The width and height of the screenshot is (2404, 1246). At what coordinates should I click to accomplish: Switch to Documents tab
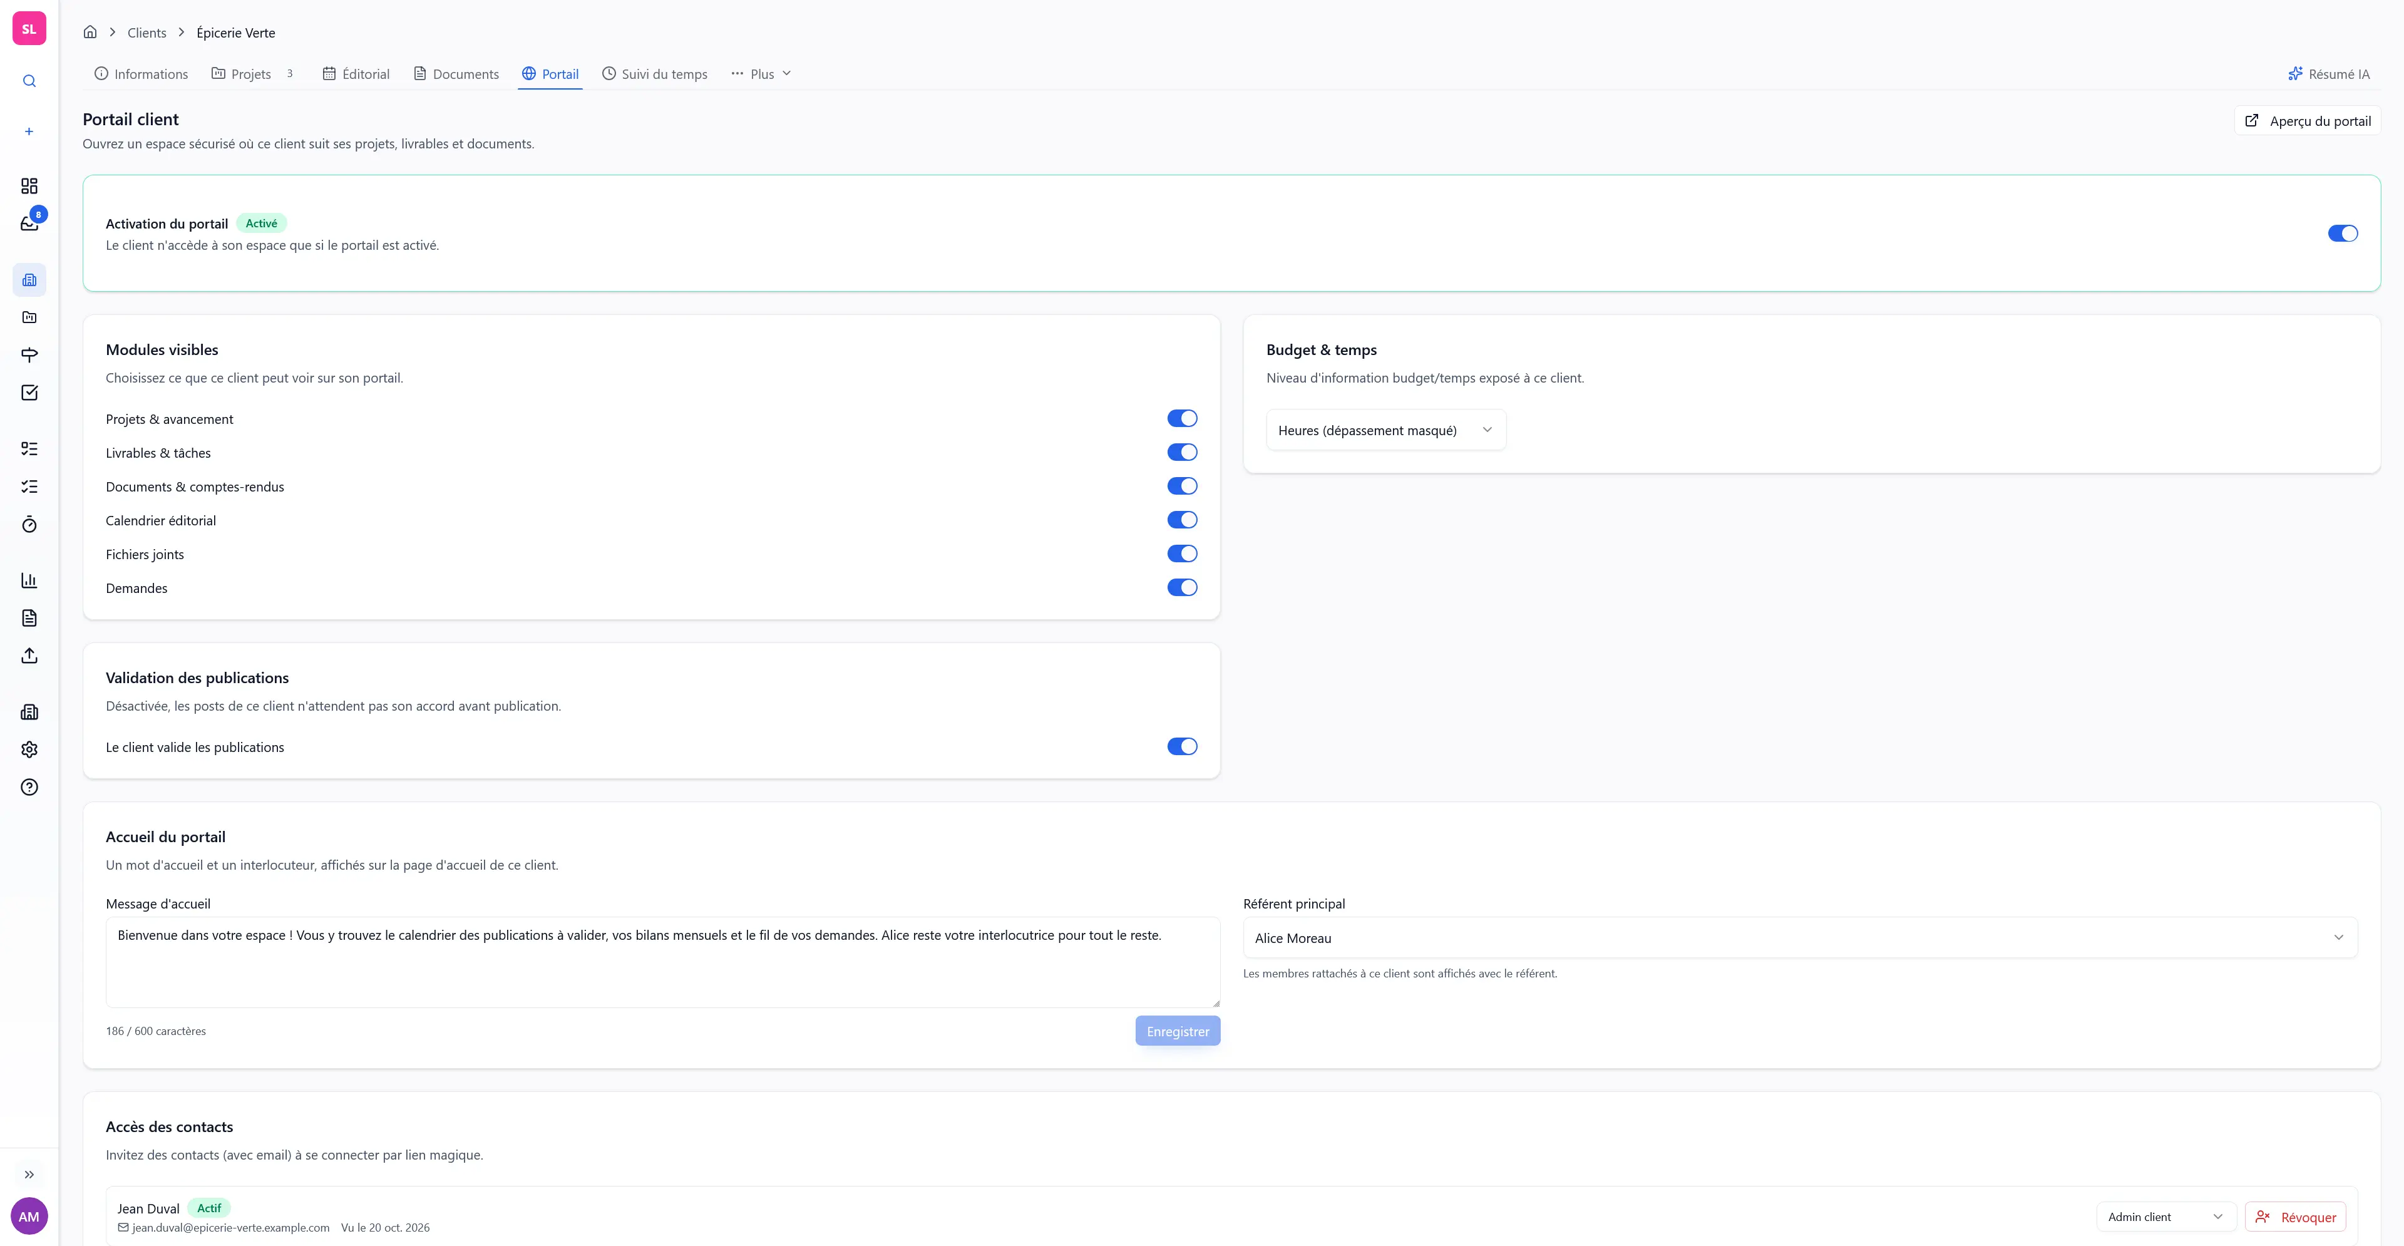(x=456, y=74)
